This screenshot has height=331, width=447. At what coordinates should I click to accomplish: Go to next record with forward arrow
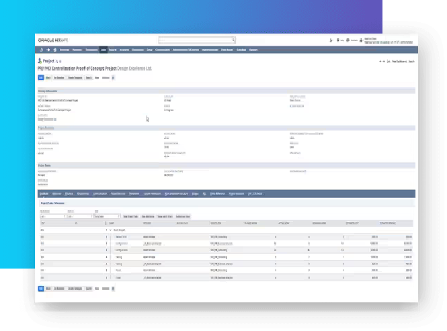tap(384, 61)
